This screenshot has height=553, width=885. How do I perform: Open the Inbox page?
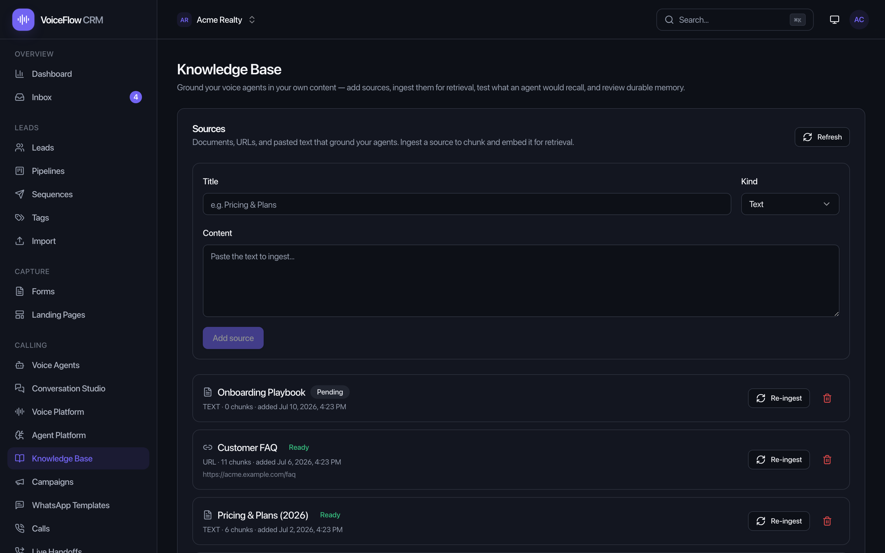tap(78, 97)
